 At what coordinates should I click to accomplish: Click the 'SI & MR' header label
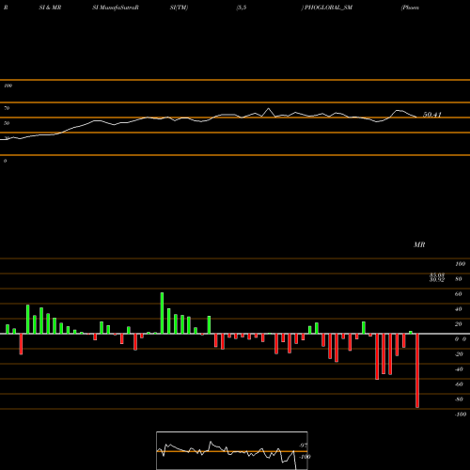(50, 8)
